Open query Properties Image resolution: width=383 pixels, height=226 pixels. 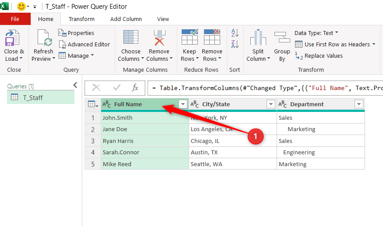point(76,33)
